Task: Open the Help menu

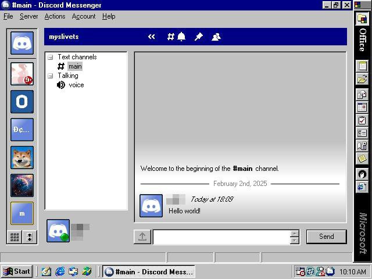Action: click(x=109, y=16)
